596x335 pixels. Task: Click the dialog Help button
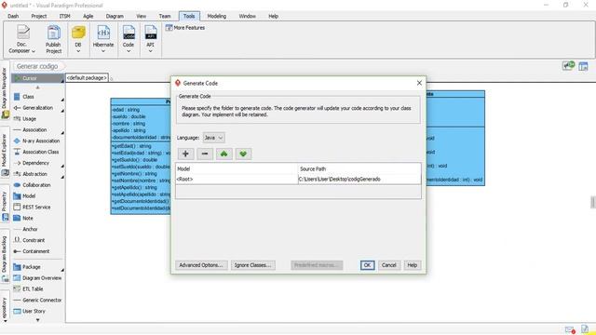pyautogui.click(x=413, y=265)
